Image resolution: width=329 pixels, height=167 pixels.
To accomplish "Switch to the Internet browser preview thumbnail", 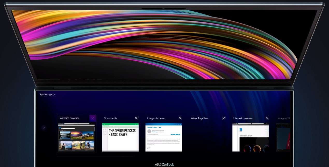I will tap(251, 137).
